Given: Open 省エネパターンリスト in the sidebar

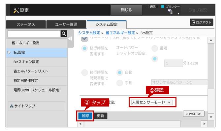Looking at the screenshot, I should 37,71.
